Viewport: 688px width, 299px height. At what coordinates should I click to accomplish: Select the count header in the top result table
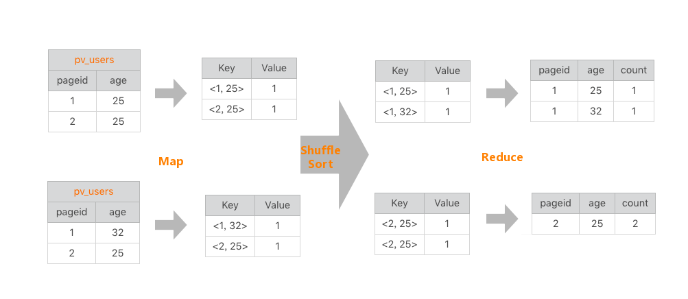pyautogui.click(x=633, y=70)
